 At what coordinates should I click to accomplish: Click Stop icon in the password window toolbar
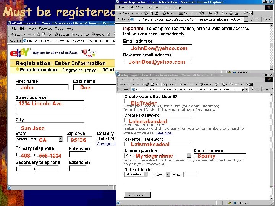pyautogui.click(x=147, y=84)
